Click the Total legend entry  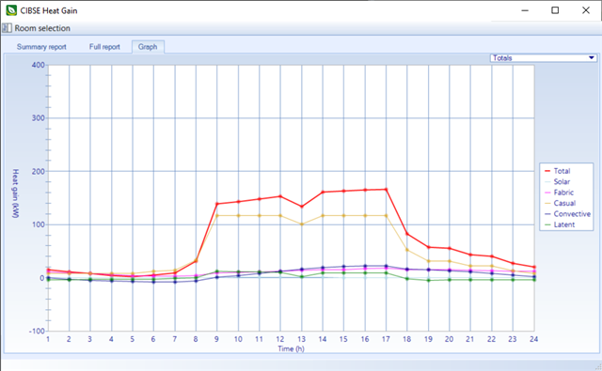click(562, 171)
